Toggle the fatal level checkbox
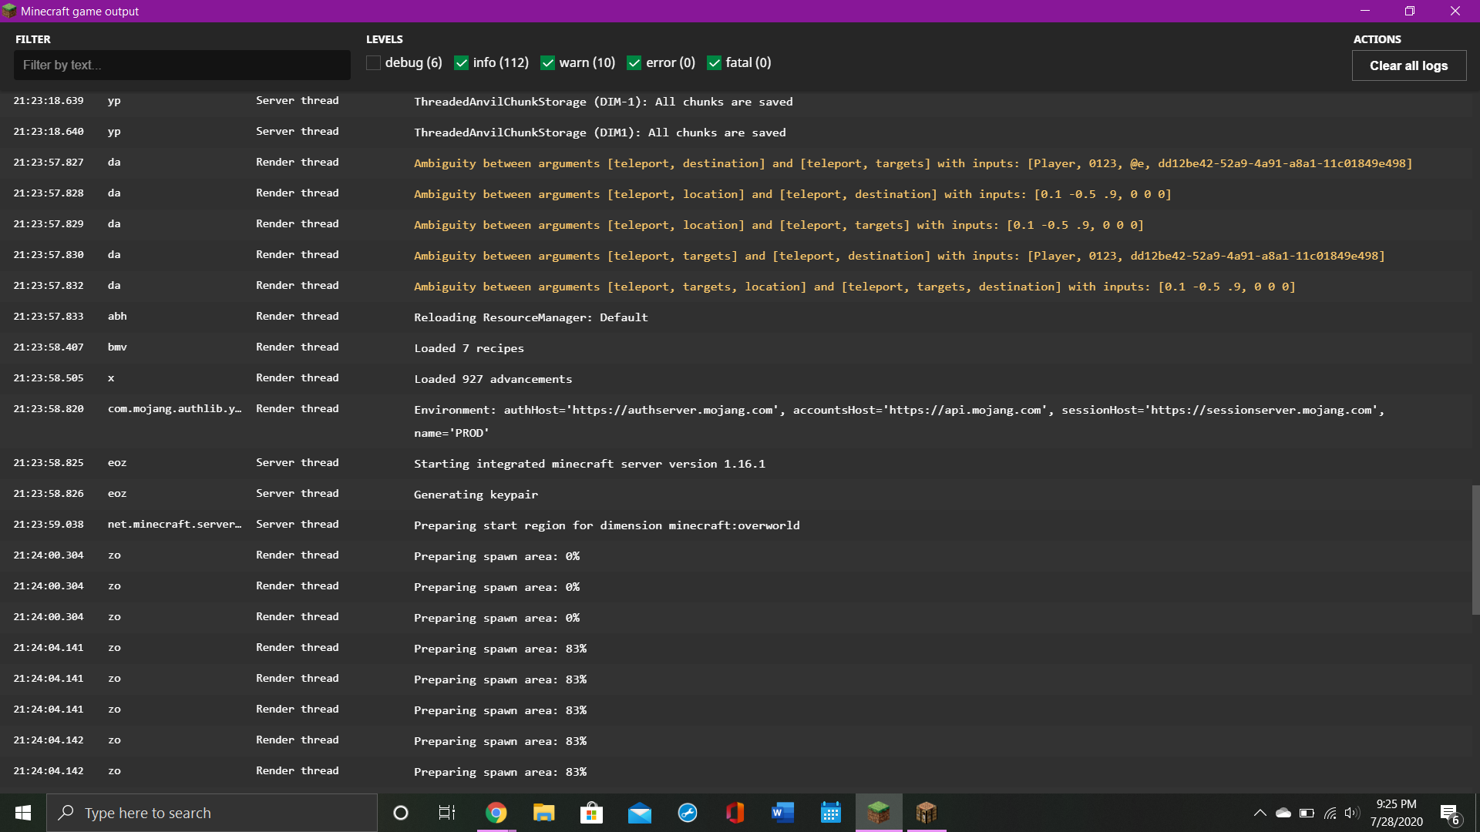Screen dimensions: 1480x832 (x=715, y=63)
